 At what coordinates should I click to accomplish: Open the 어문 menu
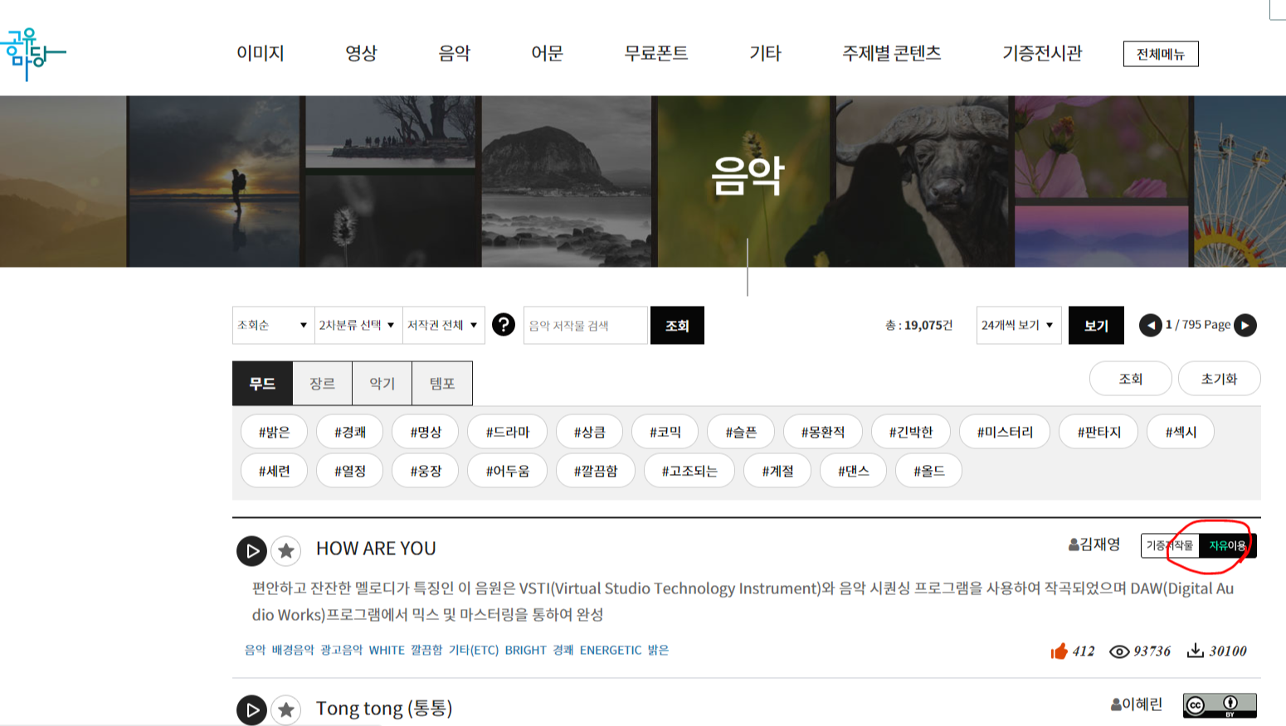547,53
